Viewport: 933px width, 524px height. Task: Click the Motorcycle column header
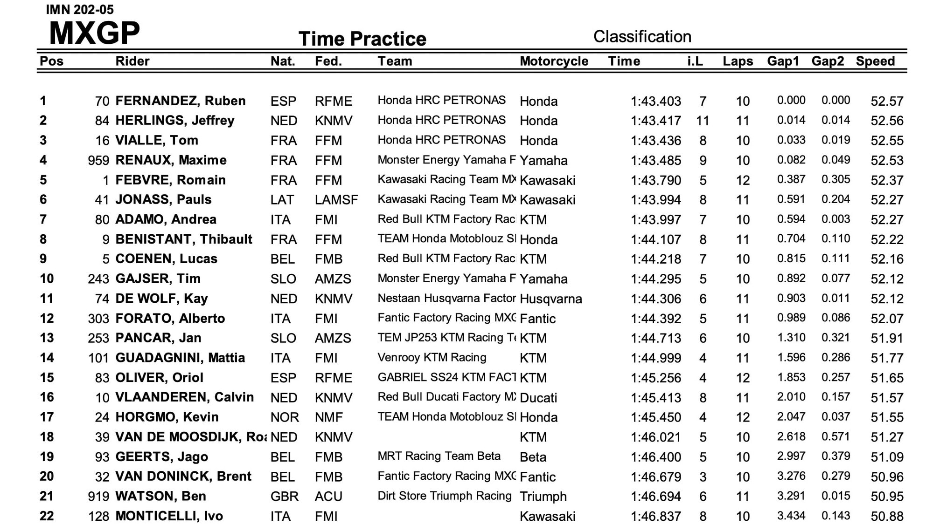coord(554,61)
